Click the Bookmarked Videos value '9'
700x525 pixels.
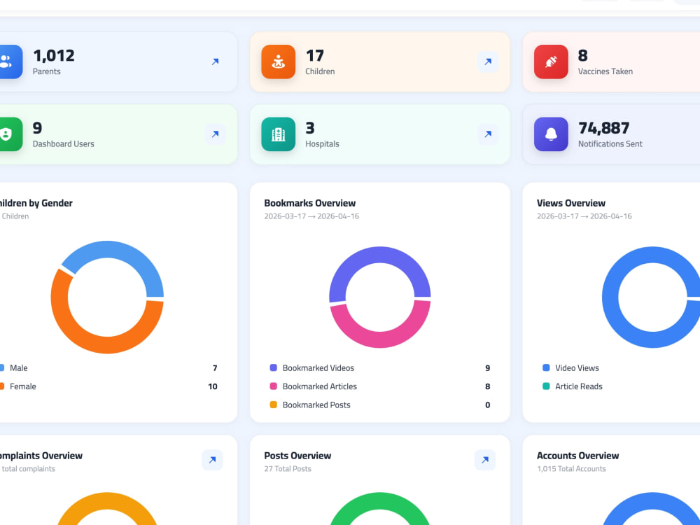tap(487, 368)
